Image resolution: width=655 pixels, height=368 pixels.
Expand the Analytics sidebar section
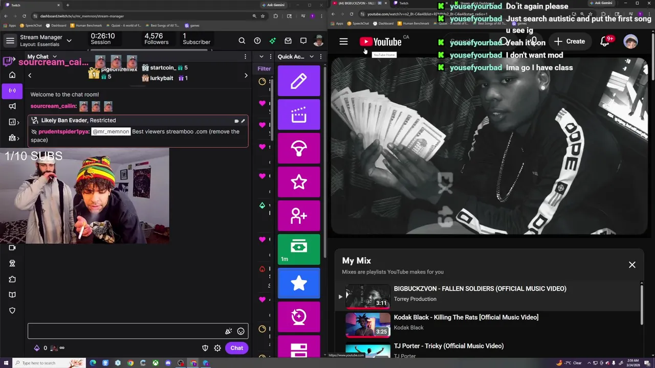(12, 122)
